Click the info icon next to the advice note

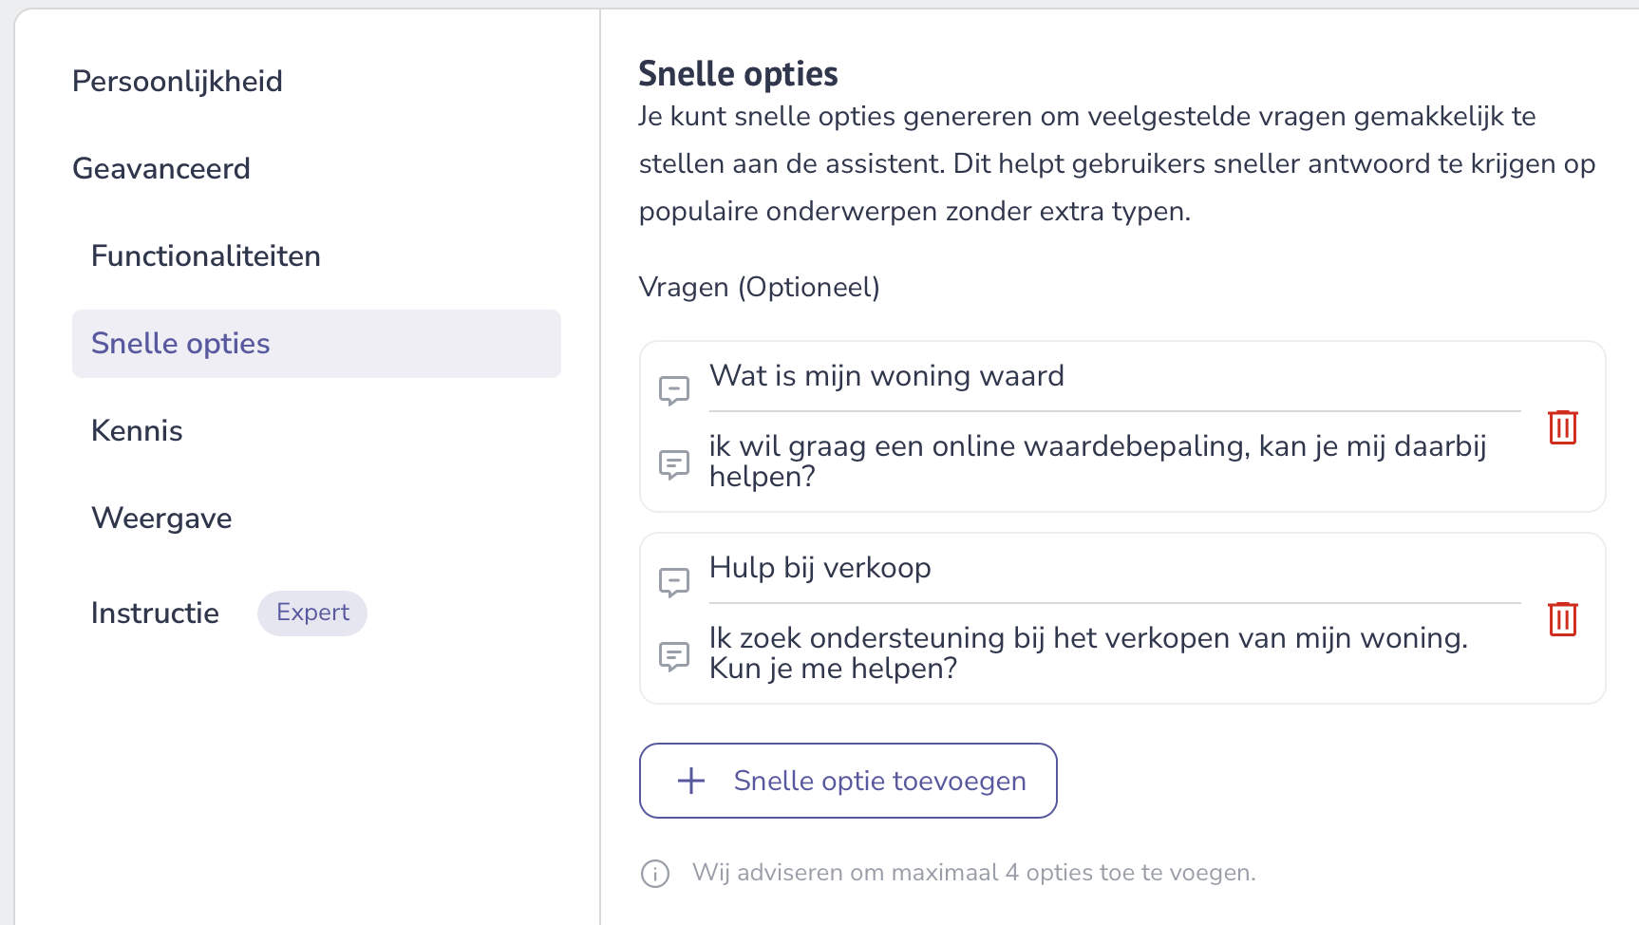[655, 873]
